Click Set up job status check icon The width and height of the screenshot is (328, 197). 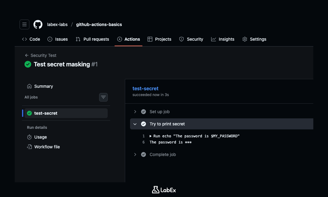tap(143, 112)
